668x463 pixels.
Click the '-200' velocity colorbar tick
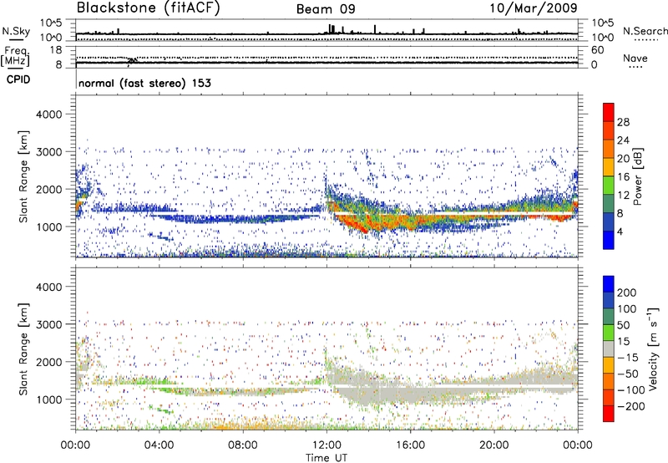click(x=631, y=406)
